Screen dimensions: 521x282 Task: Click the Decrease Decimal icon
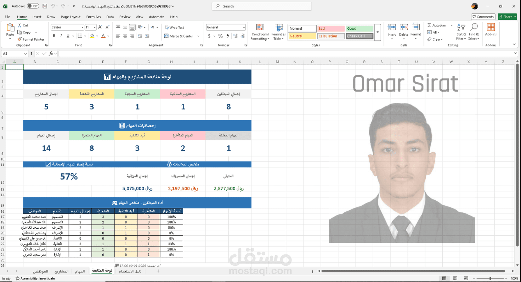click(x=242, y=36)
